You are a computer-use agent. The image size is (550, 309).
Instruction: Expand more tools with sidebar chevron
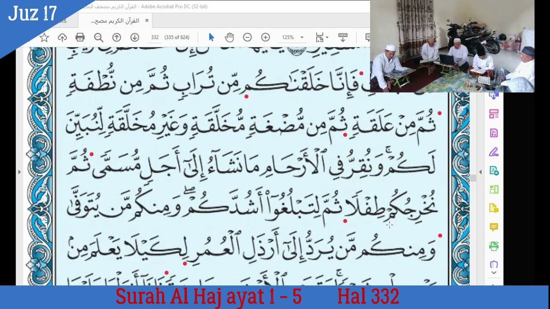point(494,273)
